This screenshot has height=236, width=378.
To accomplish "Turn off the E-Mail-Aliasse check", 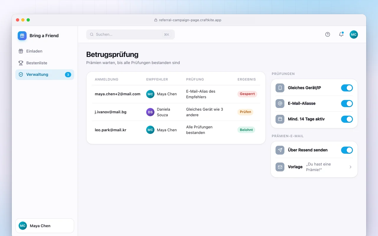I will click(x=347, y=104).
